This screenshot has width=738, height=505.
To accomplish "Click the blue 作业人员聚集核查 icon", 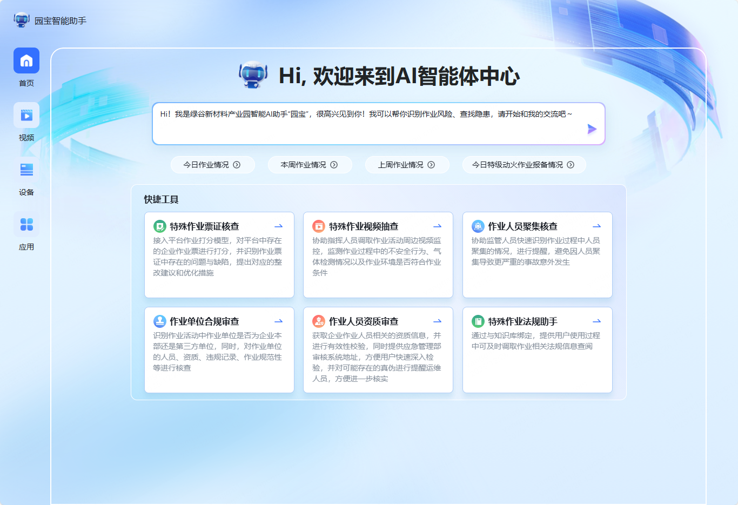I will pos(478,226).
